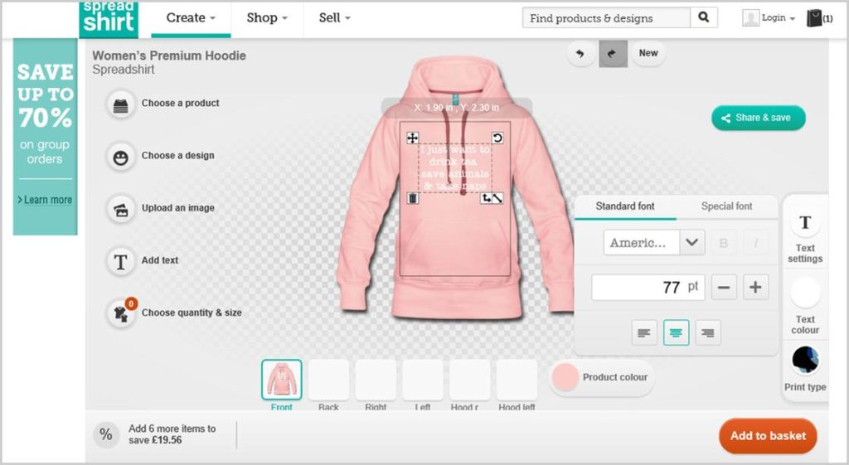Click the redo arrow icon
849x465 pixels.
613,54
